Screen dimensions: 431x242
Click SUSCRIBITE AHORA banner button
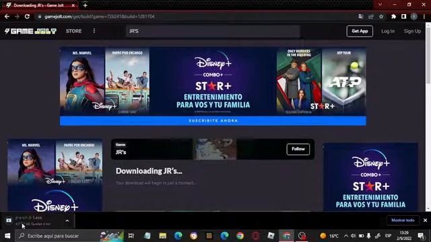[213, 121]
